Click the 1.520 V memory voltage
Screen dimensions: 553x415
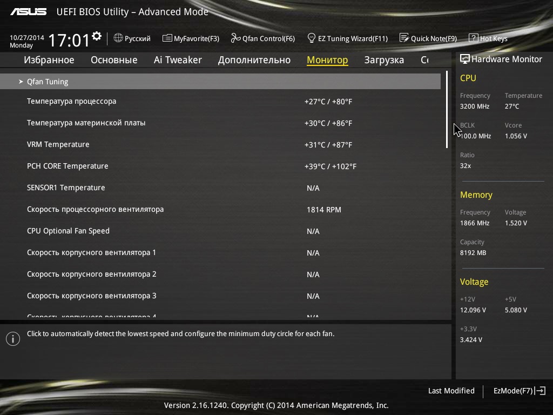tap(516, 223)
